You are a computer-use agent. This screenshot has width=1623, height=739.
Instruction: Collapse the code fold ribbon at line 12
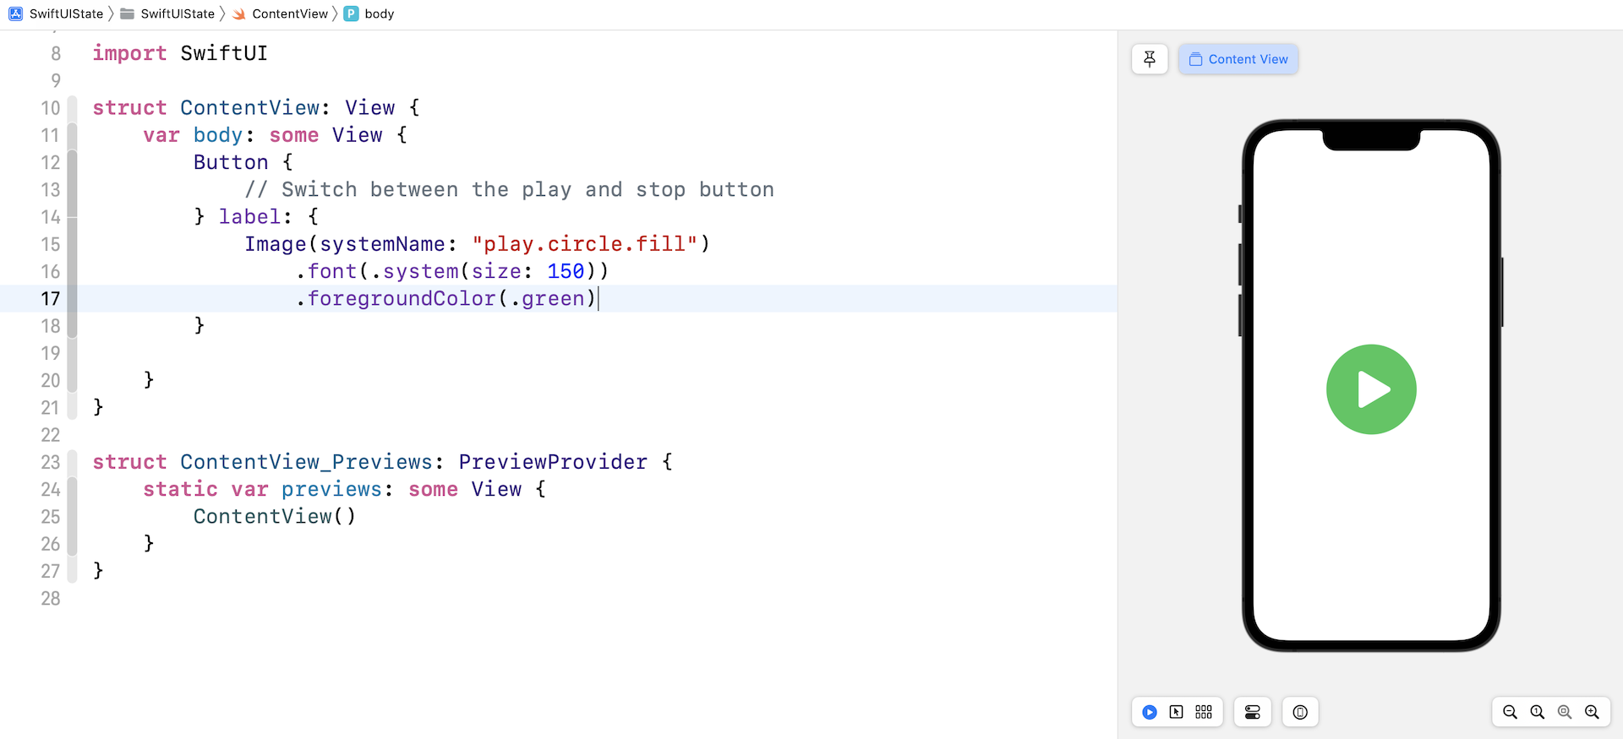click(73, 162)
